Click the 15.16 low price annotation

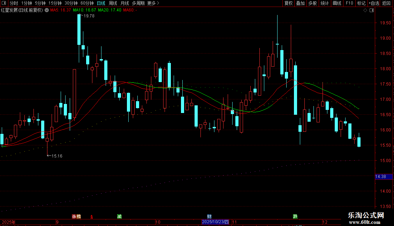click(x=57, y=156)
